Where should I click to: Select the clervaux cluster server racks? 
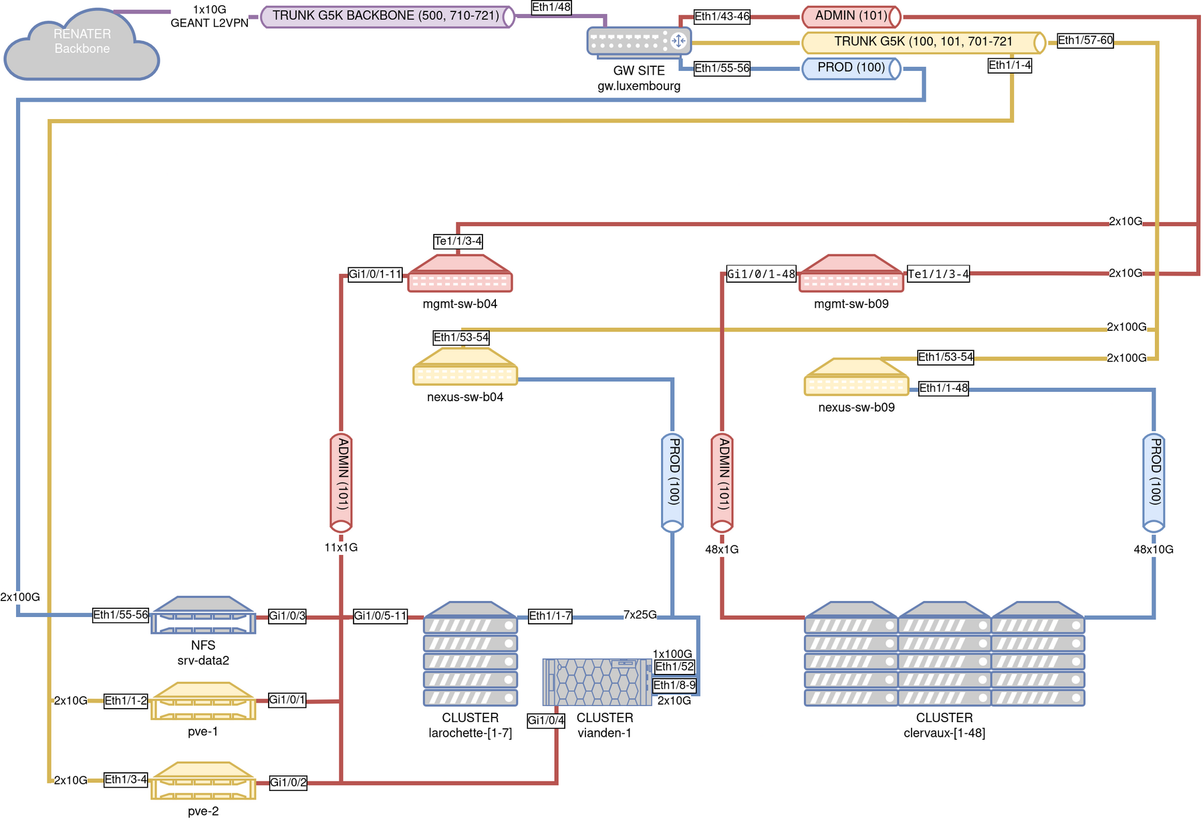click(944, 655)
